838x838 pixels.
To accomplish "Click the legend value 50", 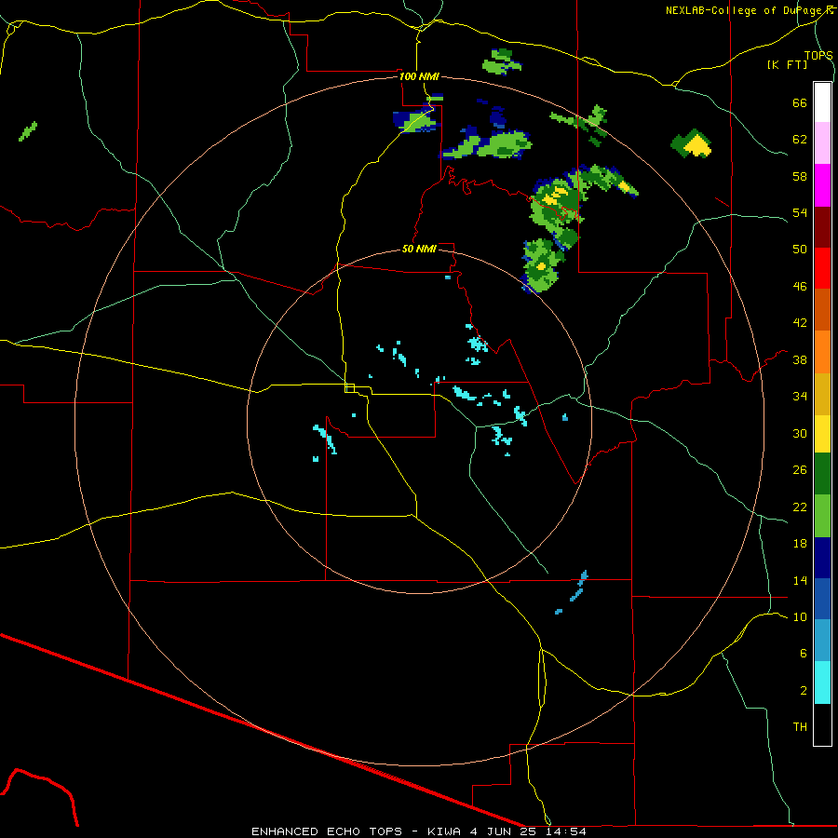I will pyautogui.click(x=800, y=250).
